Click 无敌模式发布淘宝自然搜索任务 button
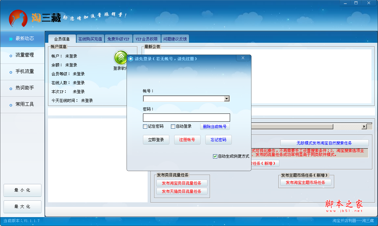Image resolution: width=378 pixels, height=226 pixels. [324, 143]
